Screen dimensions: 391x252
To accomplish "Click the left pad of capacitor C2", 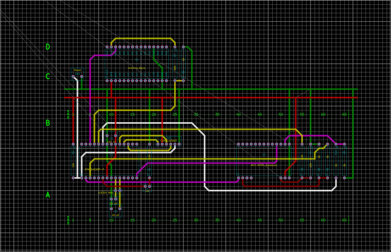I will pos(107,136).
